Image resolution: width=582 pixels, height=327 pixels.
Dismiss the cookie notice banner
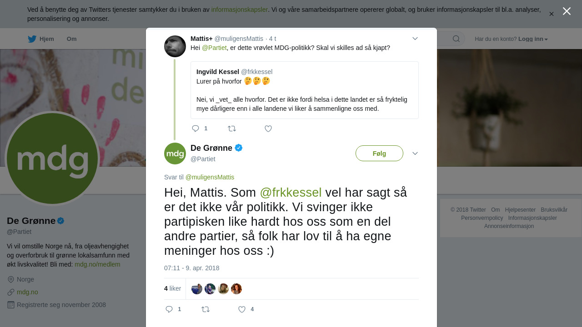(x=551, y=14)
